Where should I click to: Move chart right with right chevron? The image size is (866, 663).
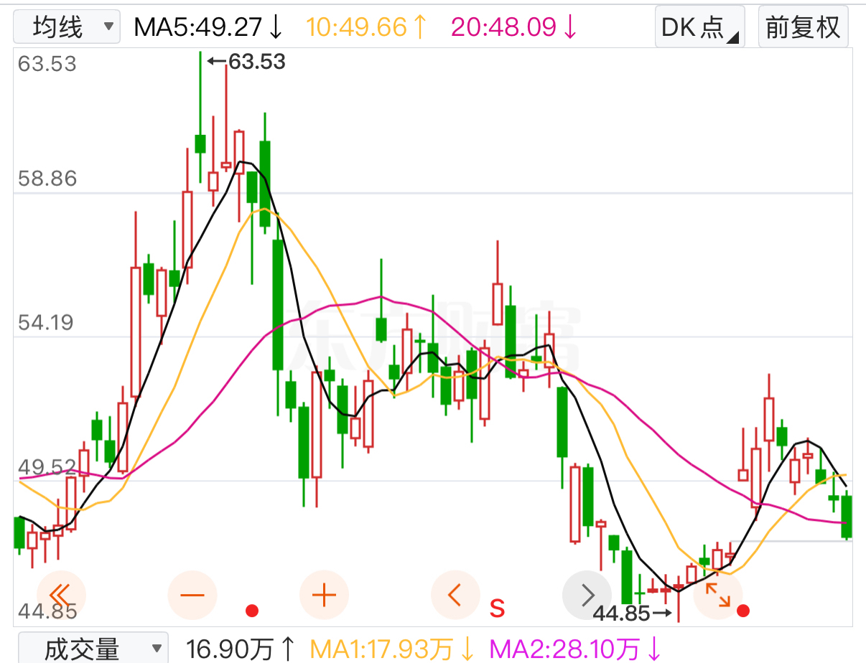click(x=587, y=595)
